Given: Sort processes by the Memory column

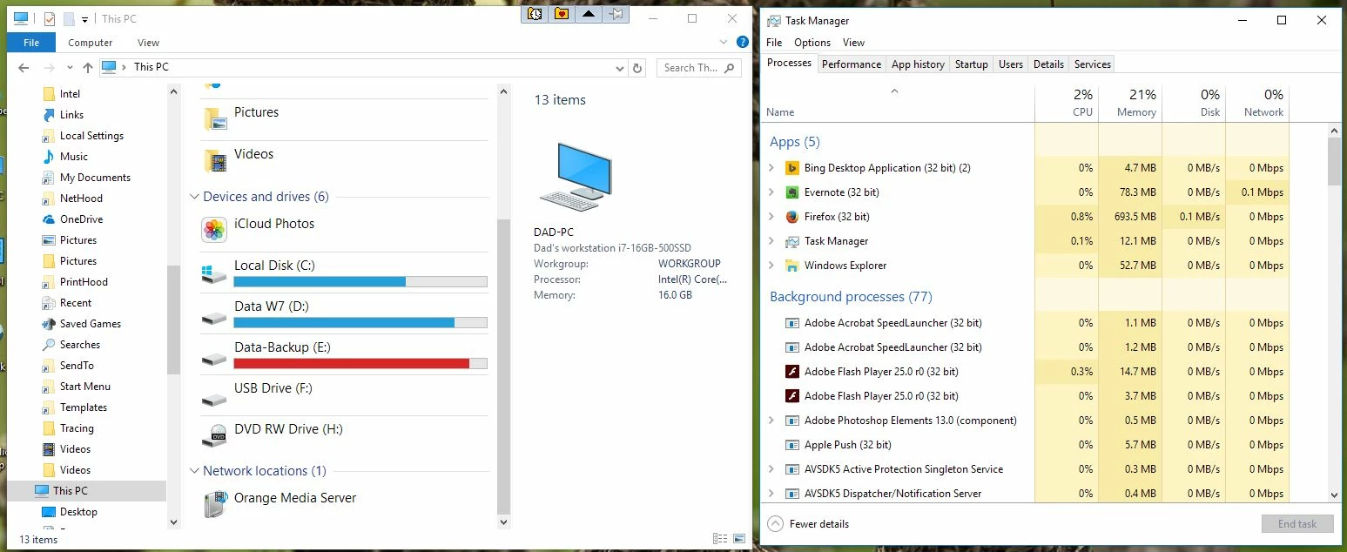Looking at the screenshot, I should tap(1130, 104).
